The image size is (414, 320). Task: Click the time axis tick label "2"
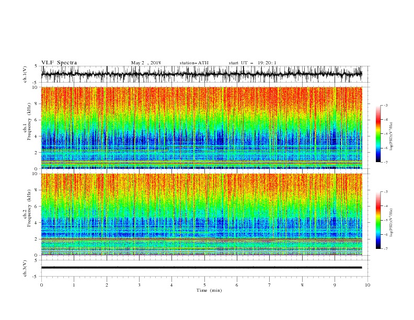(x=107, y=285)
